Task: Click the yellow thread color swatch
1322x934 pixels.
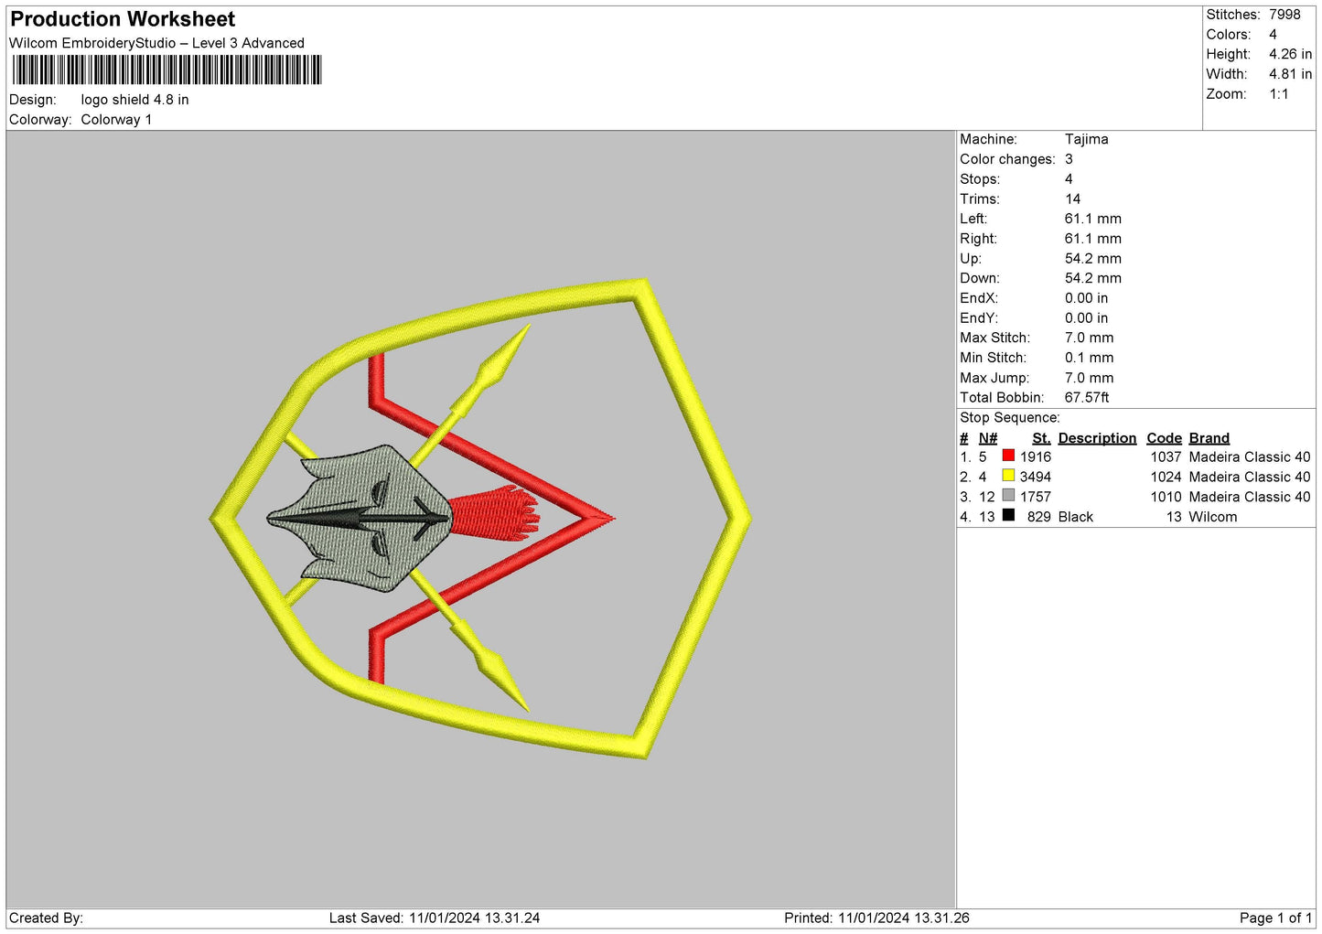Action: click(1008, 476)
